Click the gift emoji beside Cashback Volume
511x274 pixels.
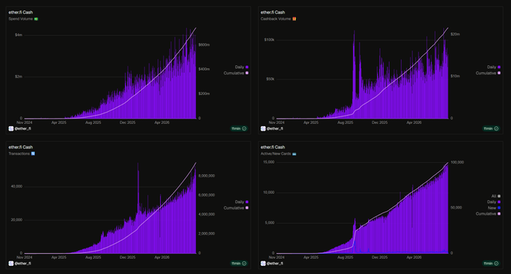point(294,19)
